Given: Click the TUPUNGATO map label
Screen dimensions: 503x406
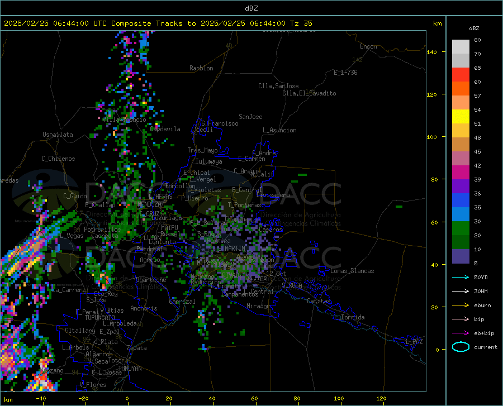Looking at the screenshot, I should [x=100, y=318].
